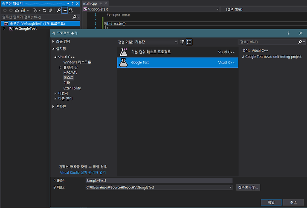Screen dimensions: 307x208
Task: Expand the VsGoogleTest project node
Action: 5,29
